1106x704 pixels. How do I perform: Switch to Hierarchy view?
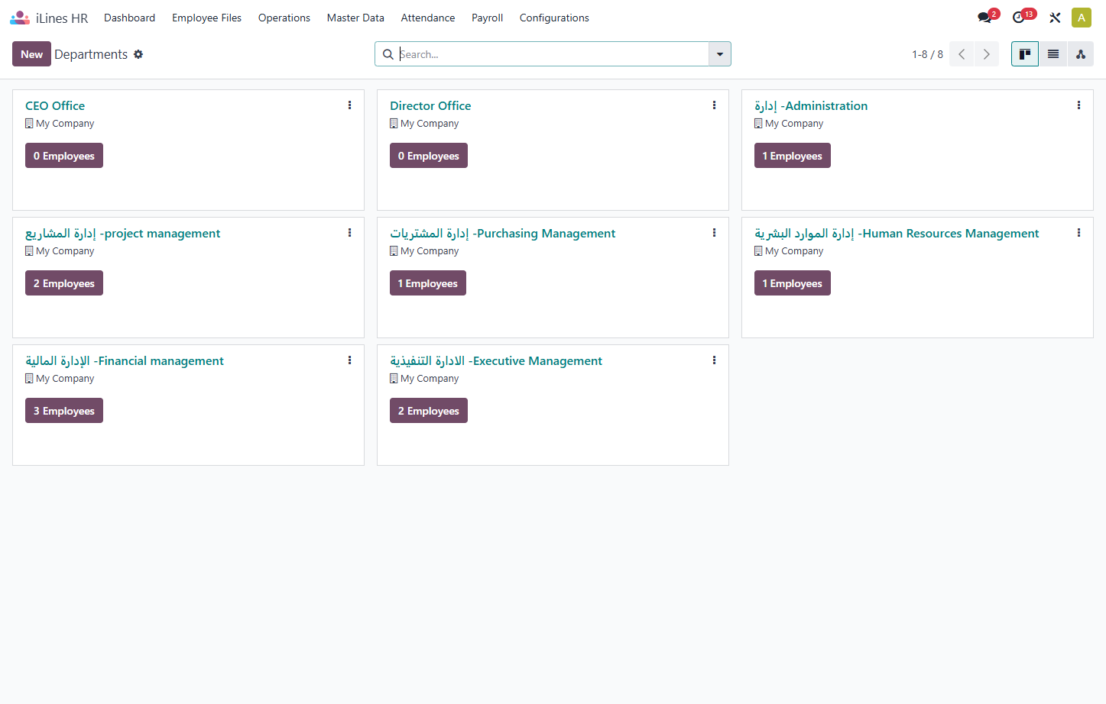point(1081,54)
